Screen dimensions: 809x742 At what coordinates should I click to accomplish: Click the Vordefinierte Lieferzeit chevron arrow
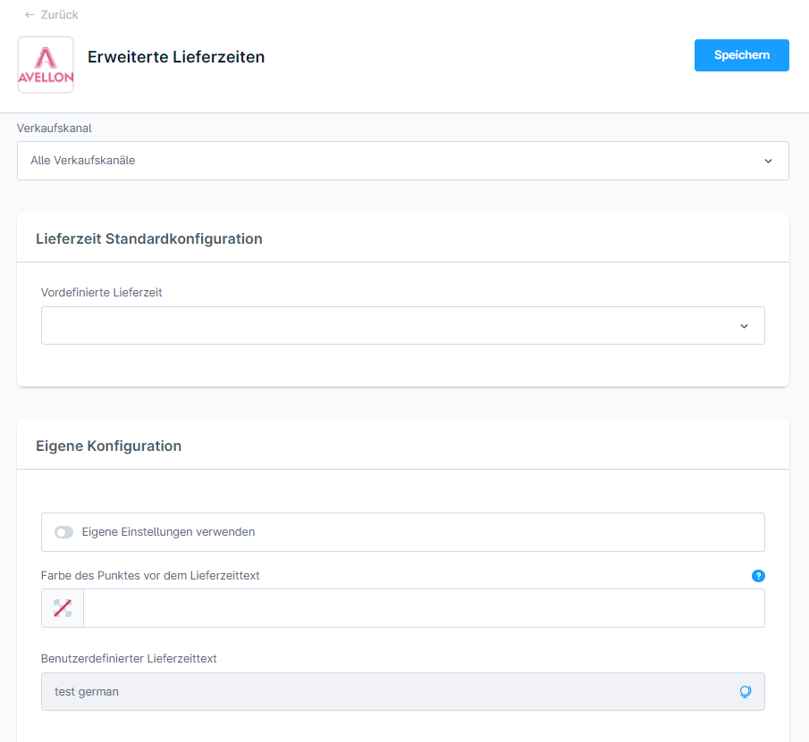tap(744, 326)
